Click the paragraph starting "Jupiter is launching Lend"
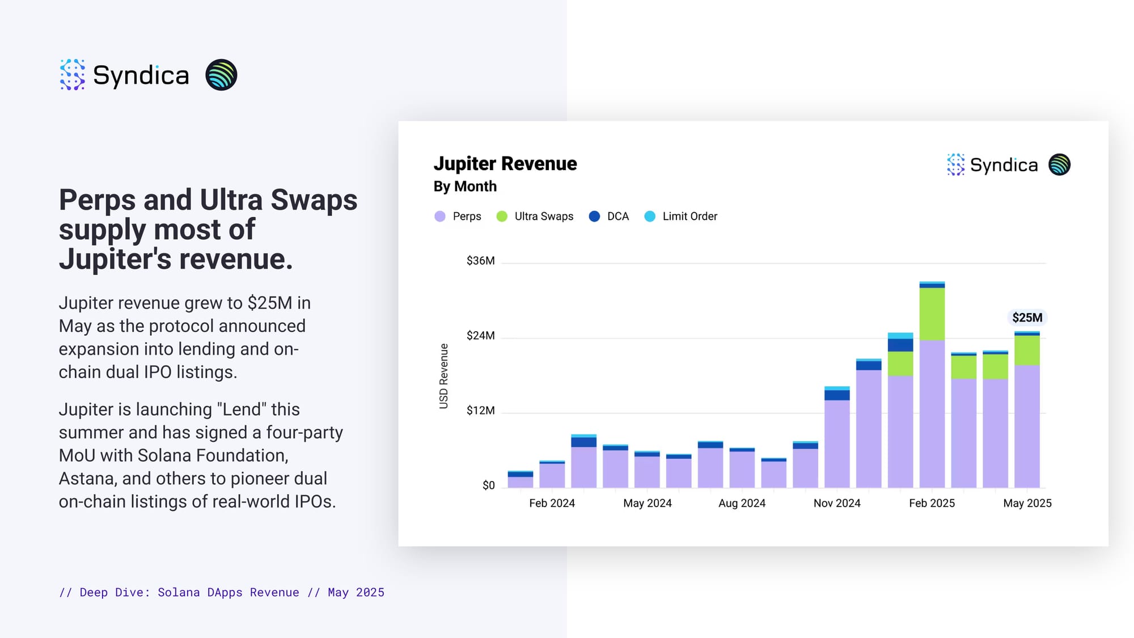 pos(201,455)
